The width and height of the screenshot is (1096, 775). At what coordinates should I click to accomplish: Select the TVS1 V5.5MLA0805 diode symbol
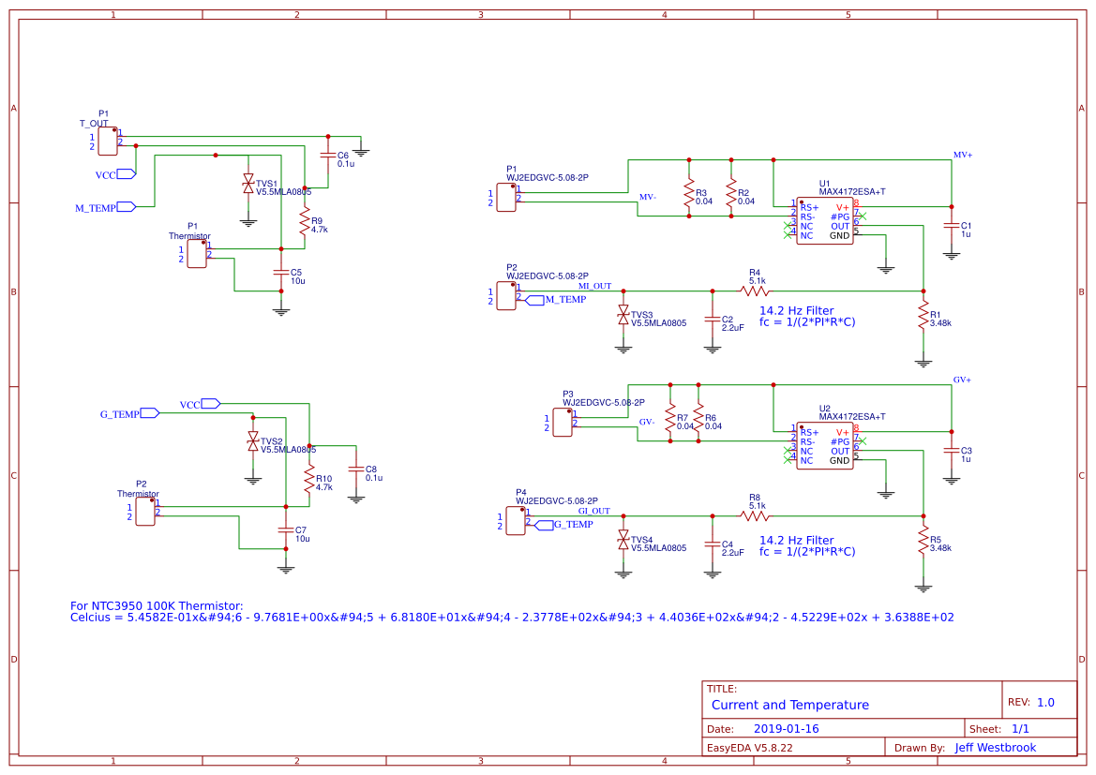pos(247,183)
